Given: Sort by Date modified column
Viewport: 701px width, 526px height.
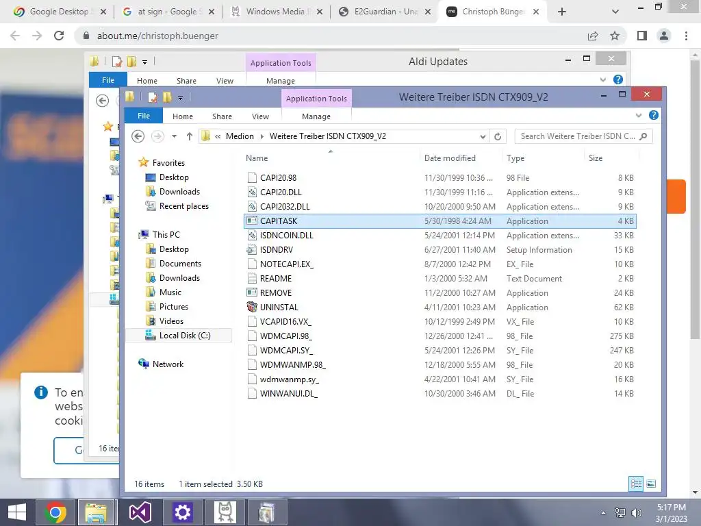Looking at the screenshot, I should (450, 158).
